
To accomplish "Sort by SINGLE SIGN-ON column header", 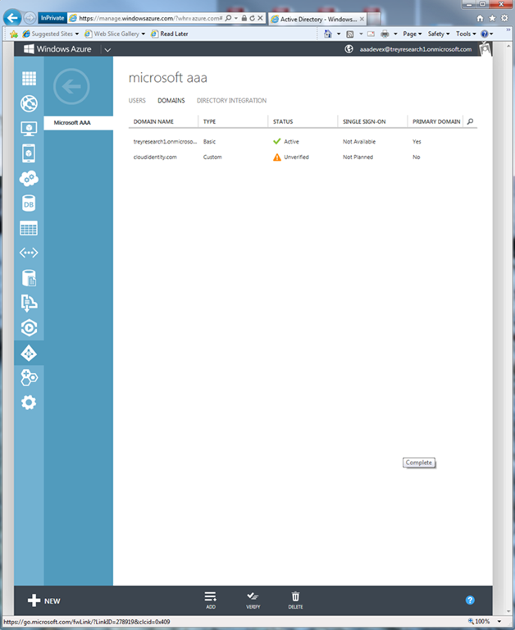I will 364,121.
